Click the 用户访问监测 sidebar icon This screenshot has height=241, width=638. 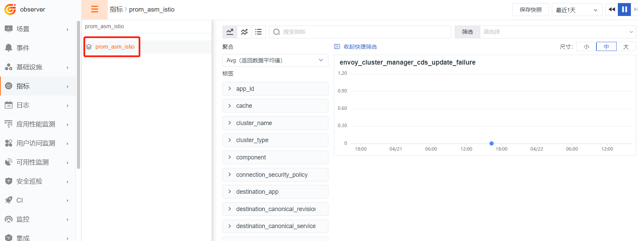(9, 143)
